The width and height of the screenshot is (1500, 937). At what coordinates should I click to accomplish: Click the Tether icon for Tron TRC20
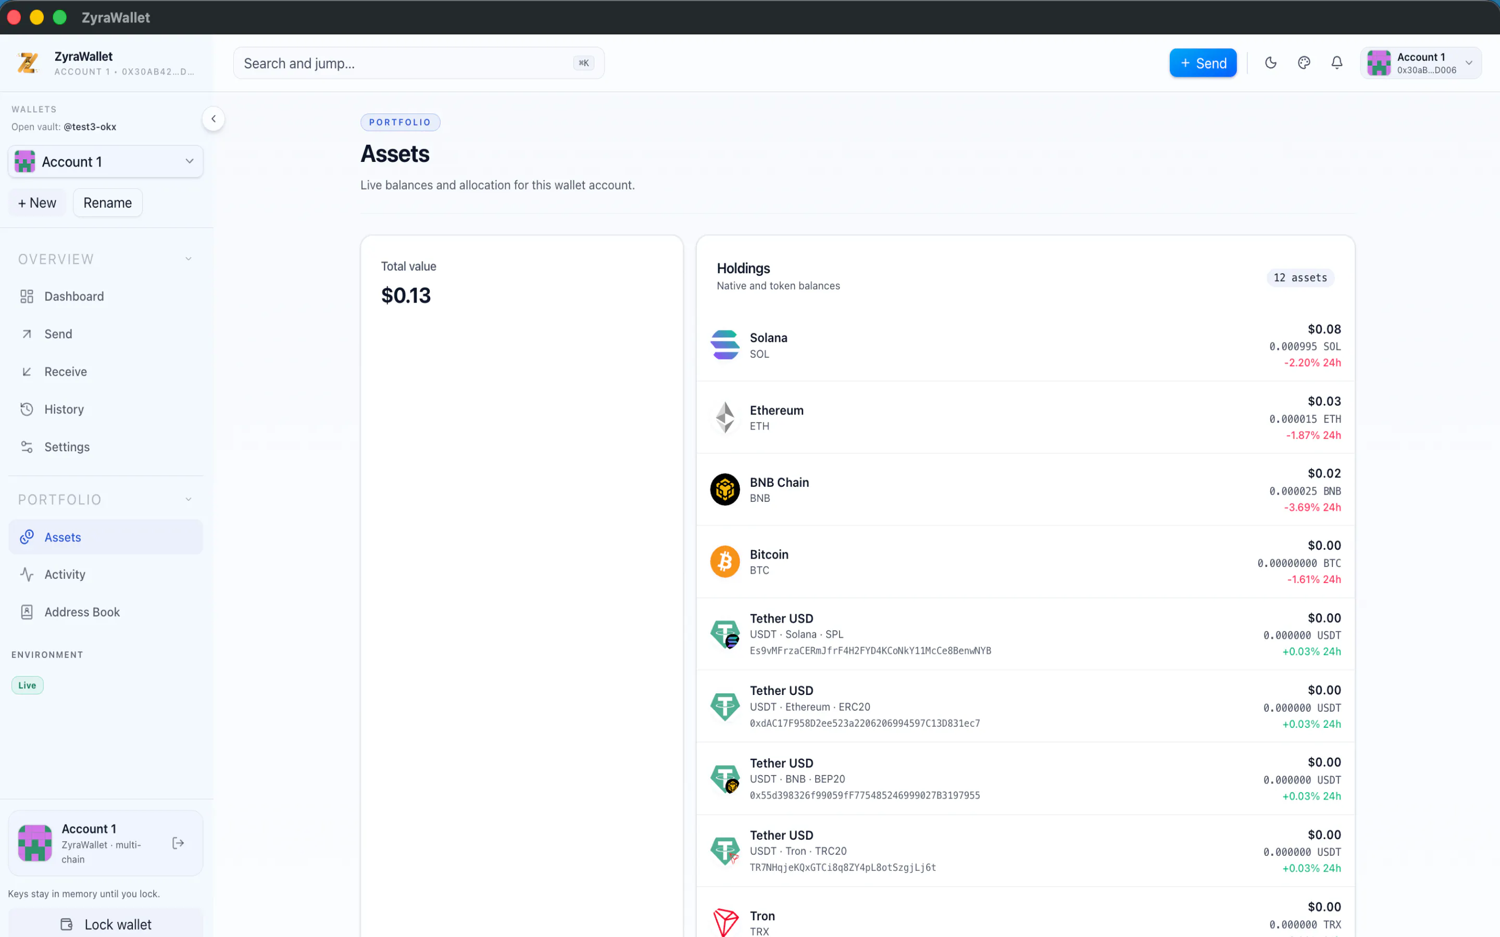pos(724,850)
